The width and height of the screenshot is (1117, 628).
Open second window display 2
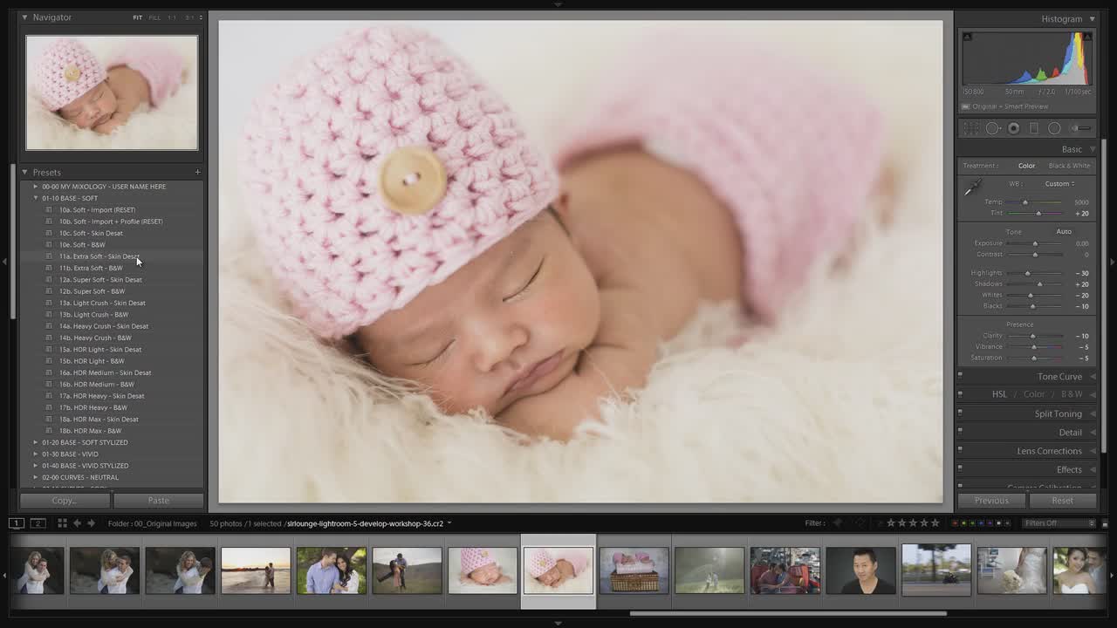[x=38, y=523]
